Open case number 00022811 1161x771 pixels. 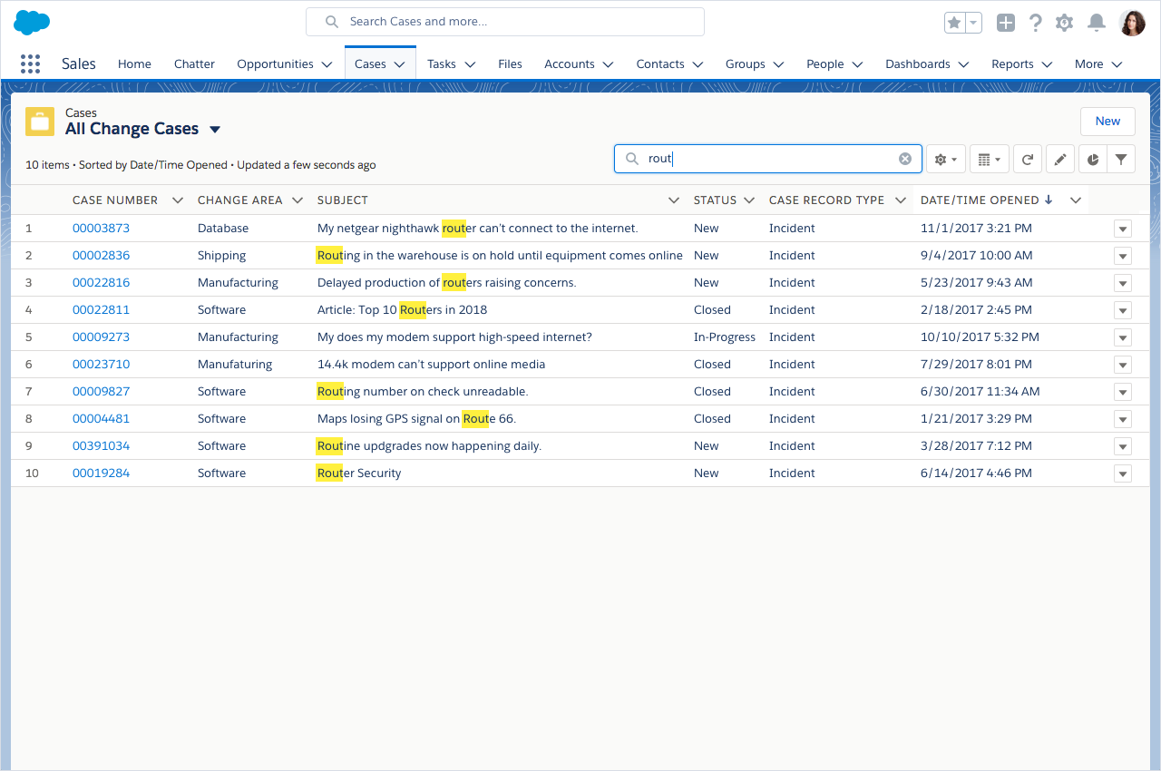pos(101,309)
